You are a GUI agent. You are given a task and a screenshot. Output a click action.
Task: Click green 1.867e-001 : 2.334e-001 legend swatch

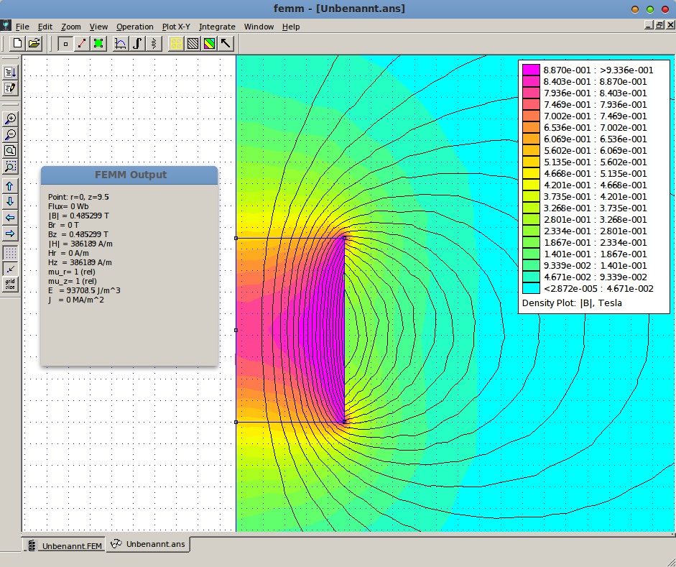coord(531,242)
